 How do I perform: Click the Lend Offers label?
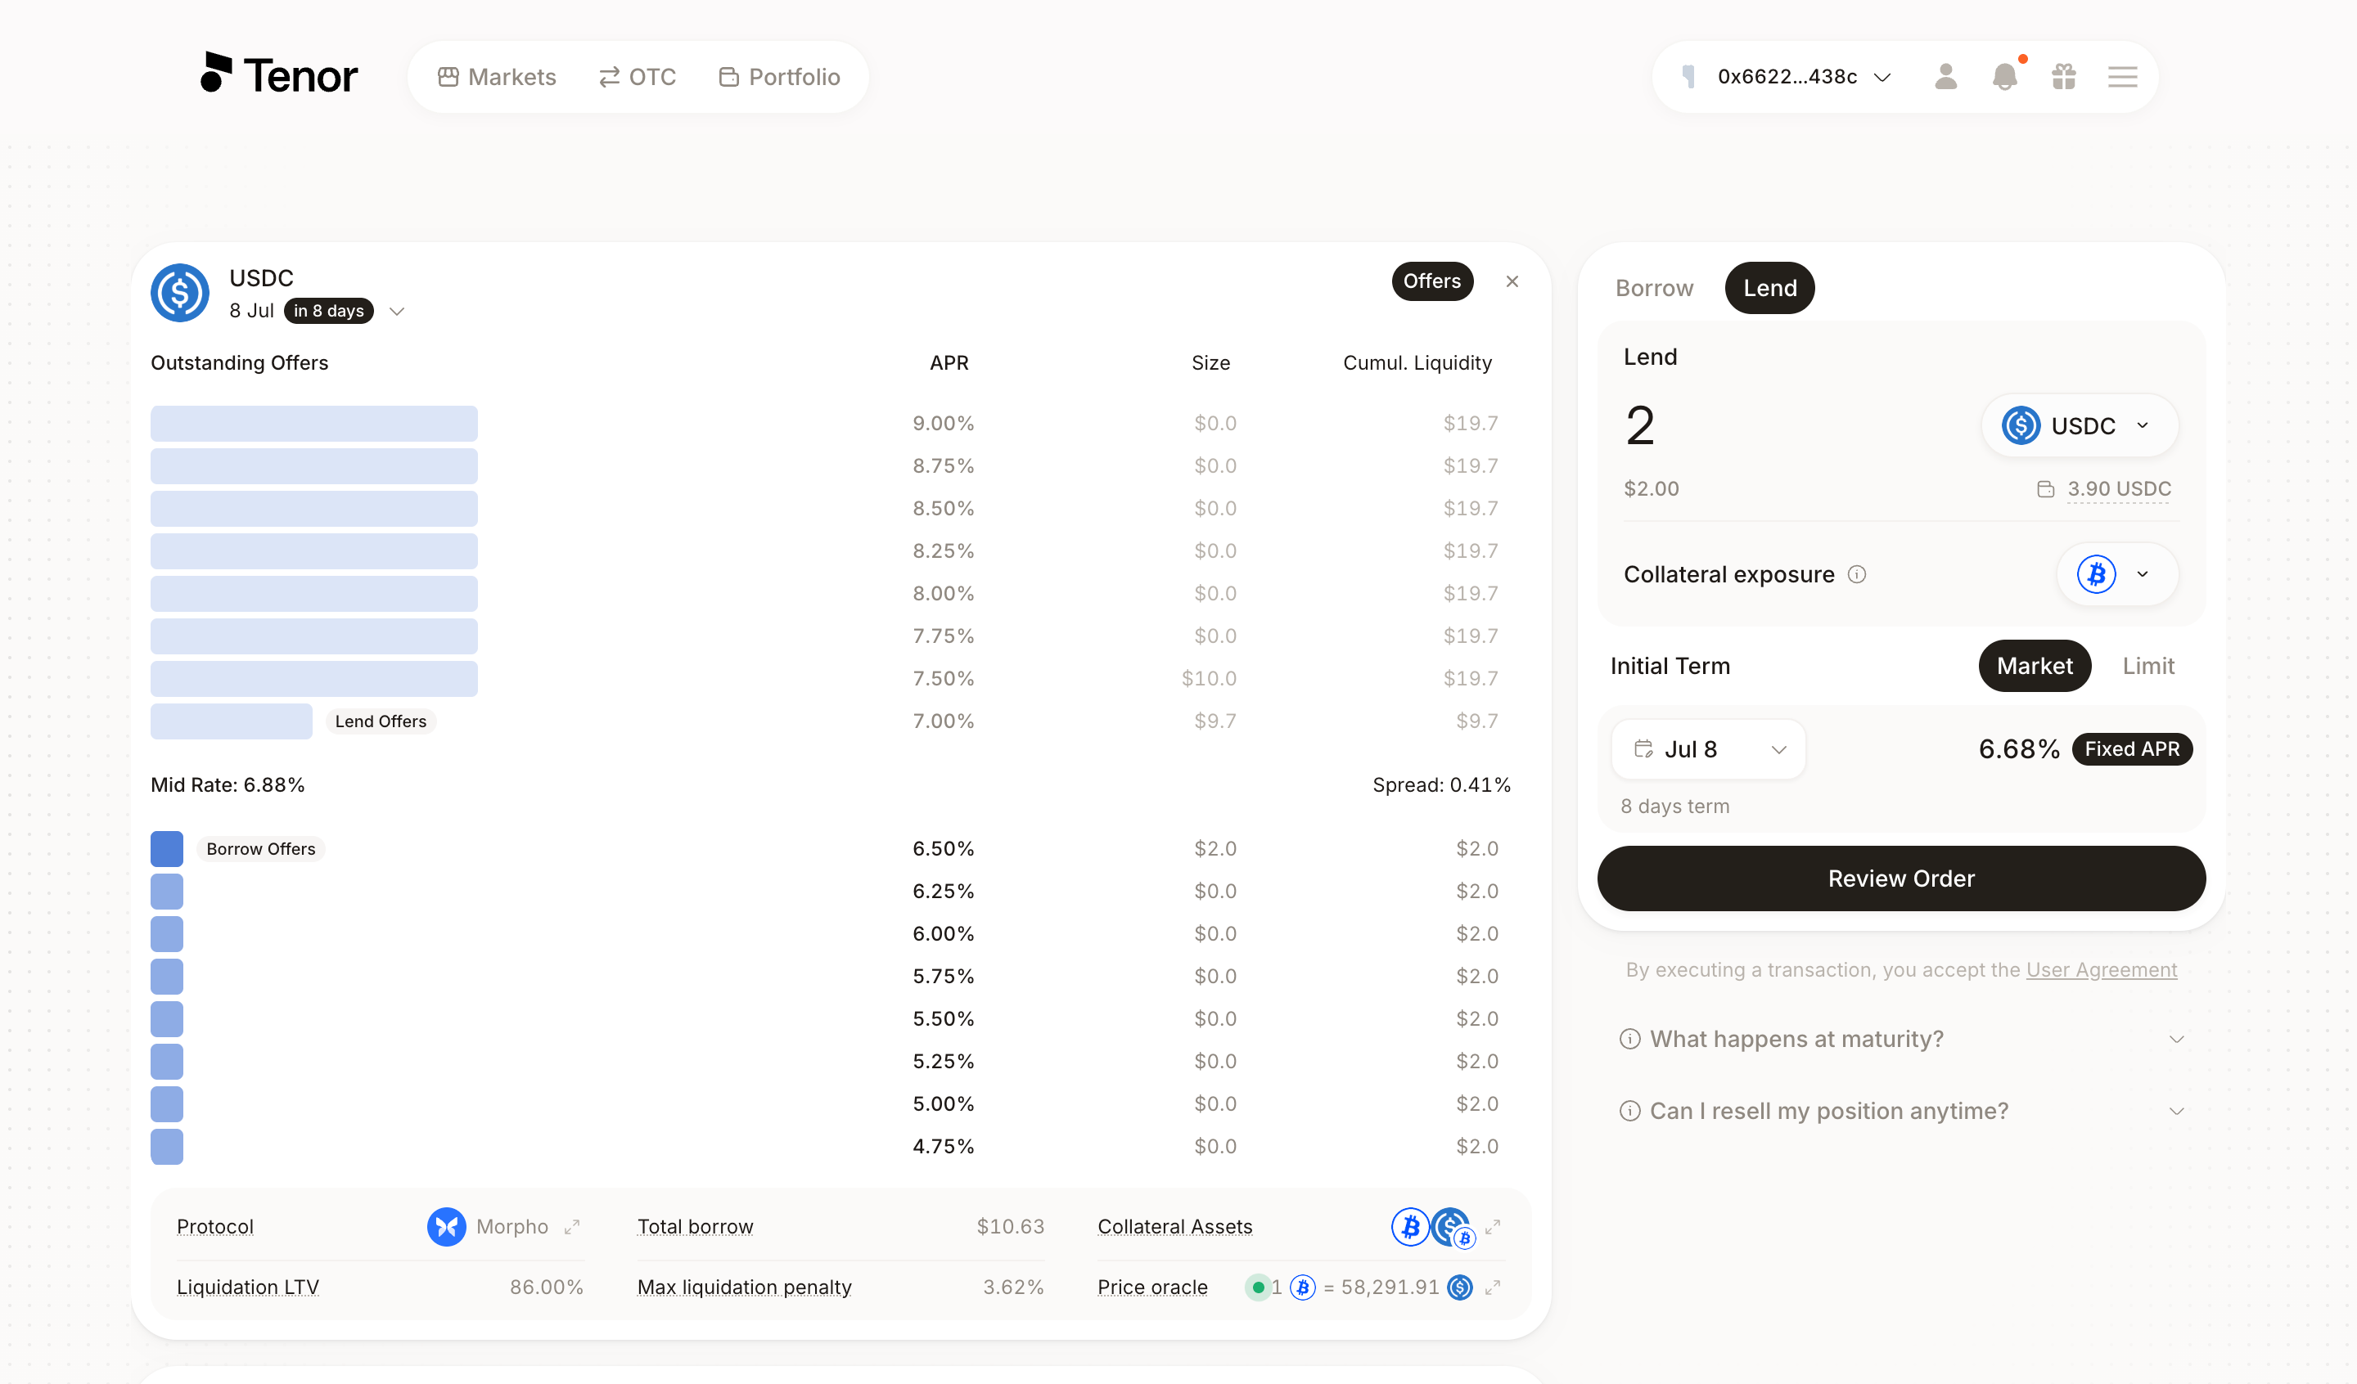click(x=381, y=722)
